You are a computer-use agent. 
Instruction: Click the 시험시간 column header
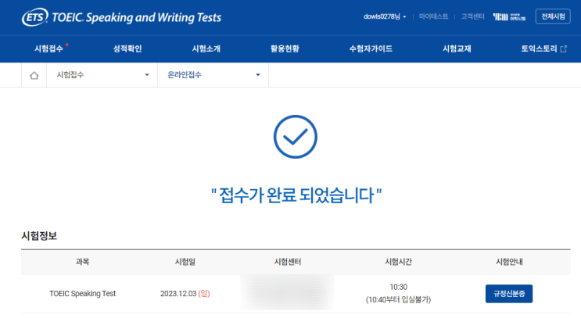point(398,262)
